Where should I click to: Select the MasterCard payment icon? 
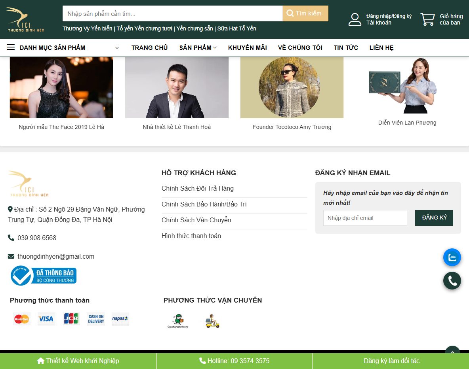point(21,319)
